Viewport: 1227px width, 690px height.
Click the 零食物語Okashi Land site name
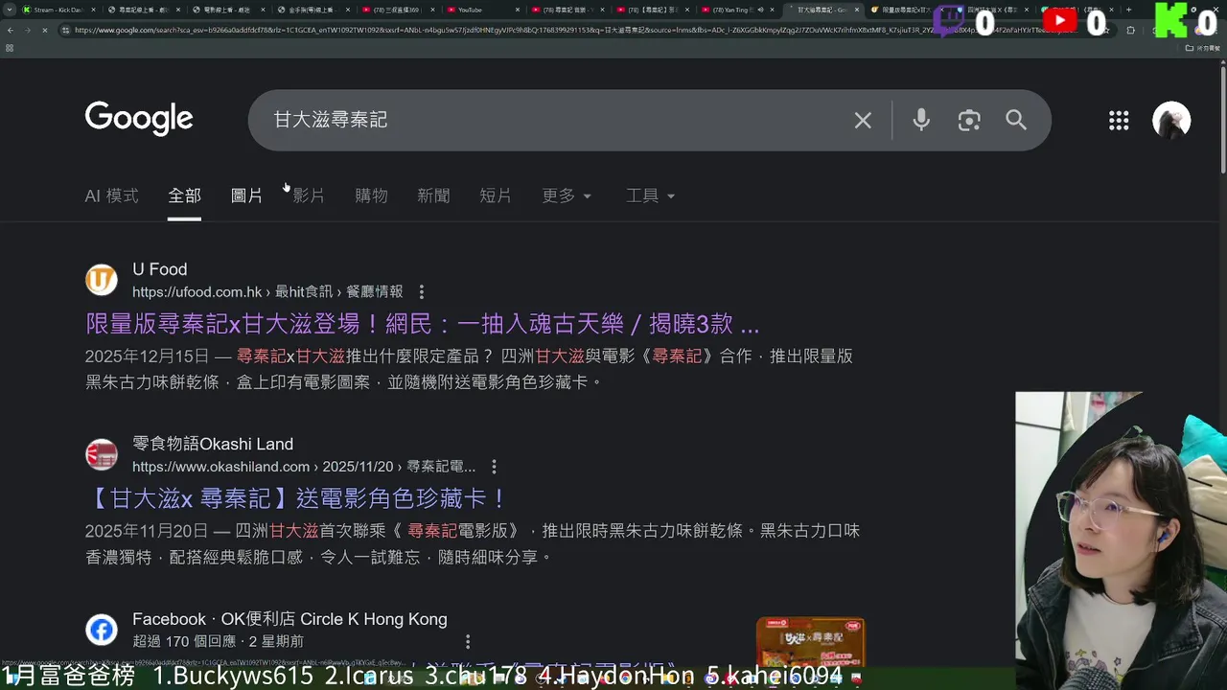pos(213,444)
